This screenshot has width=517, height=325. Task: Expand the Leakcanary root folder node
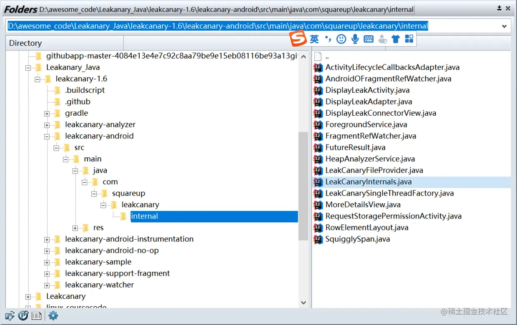point(28,297)
